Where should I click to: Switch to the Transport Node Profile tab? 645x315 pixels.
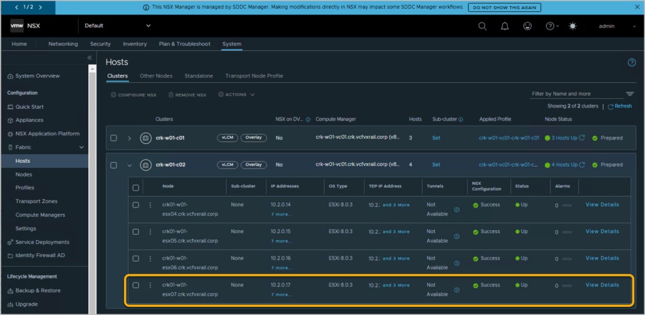[x=254, y=76]
